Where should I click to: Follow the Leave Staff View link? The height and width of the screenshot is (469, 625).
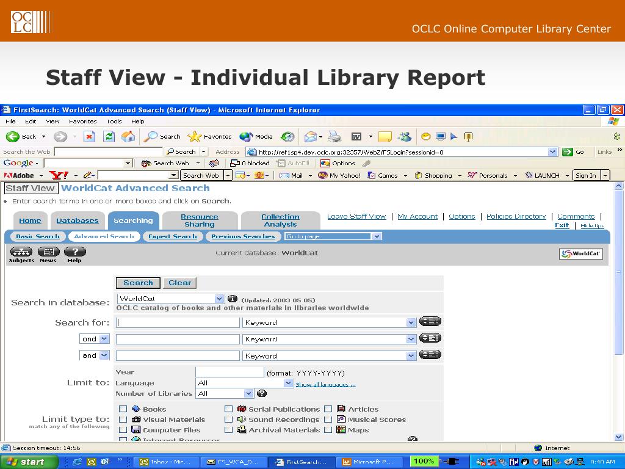point(356,216)
